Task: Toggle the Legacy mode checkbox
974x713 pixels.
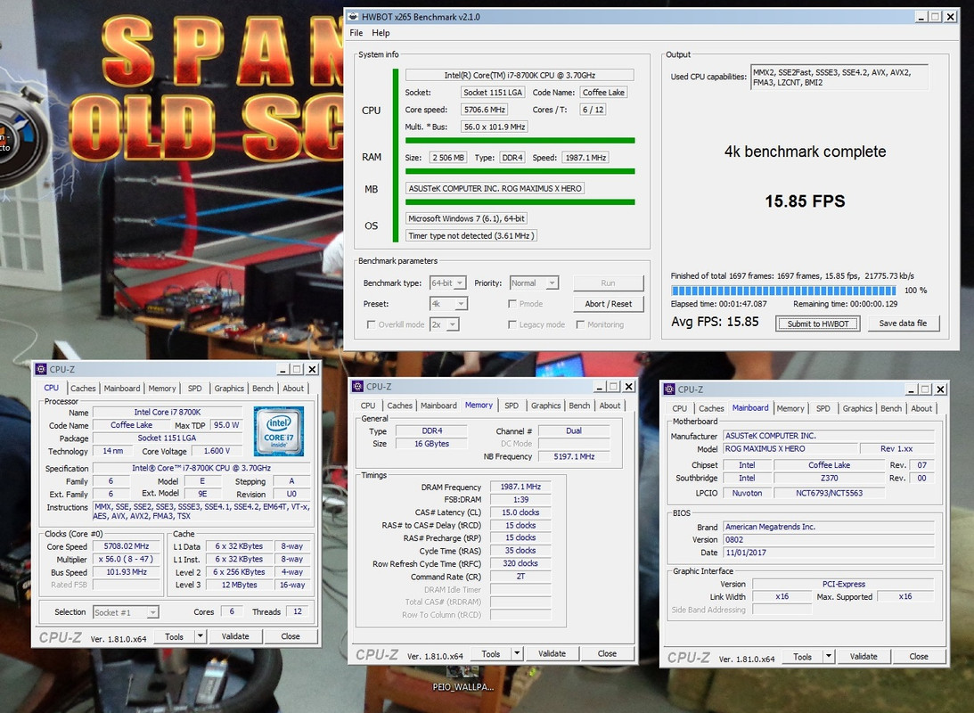Action: pyautogui.click(x=512, y=324)
